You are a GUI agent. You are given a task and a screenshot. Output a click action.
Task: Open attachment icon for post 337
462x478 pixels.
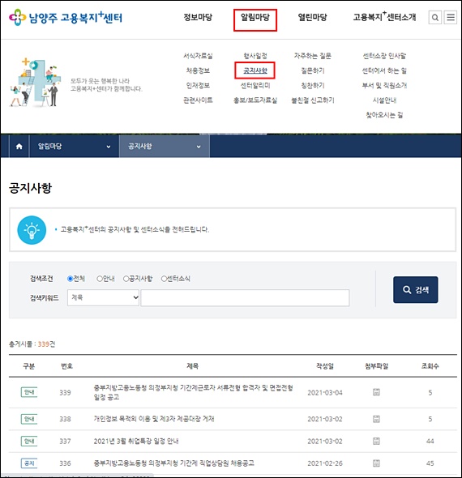[x=376, y=441]
